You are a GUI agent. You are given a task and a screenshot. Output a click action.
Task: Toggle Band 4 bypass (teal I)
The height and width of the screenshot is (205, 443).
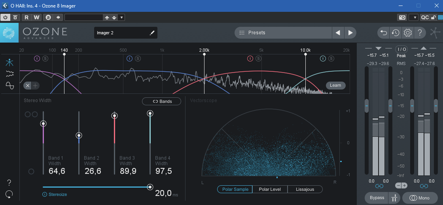click(323, 59)
